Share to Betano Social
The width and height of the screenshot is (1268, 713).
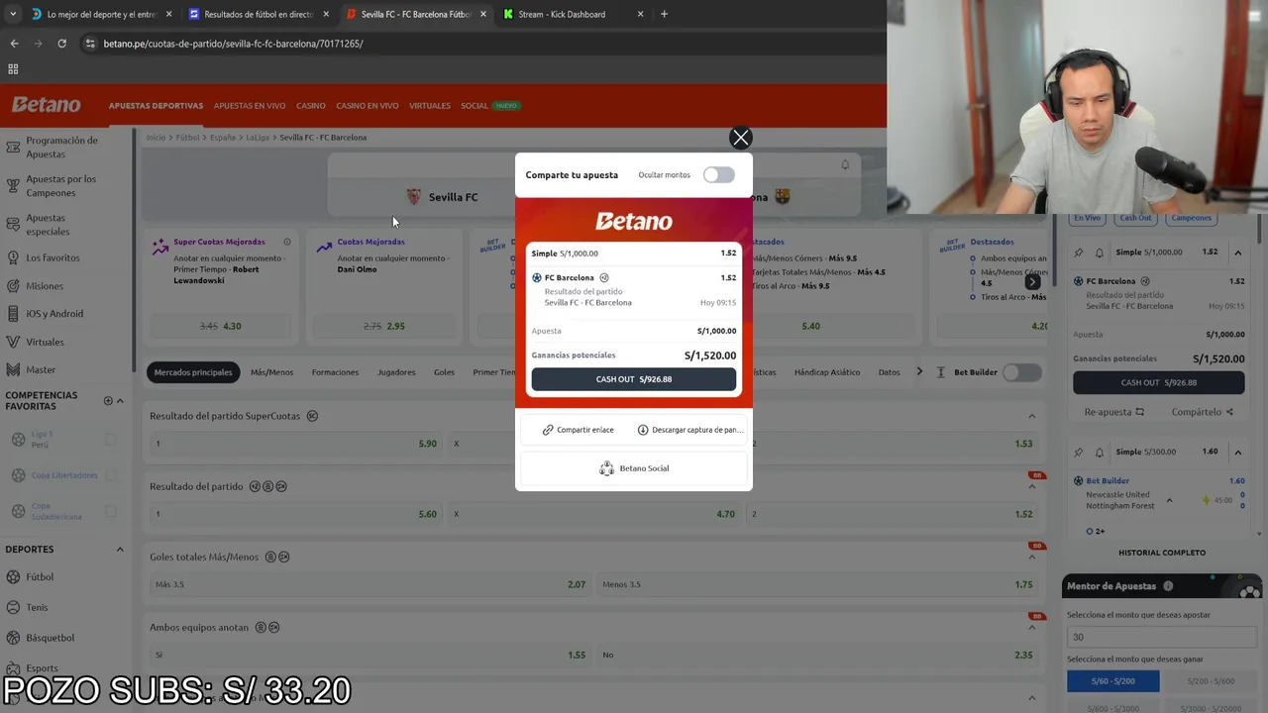tap(634, 468)
